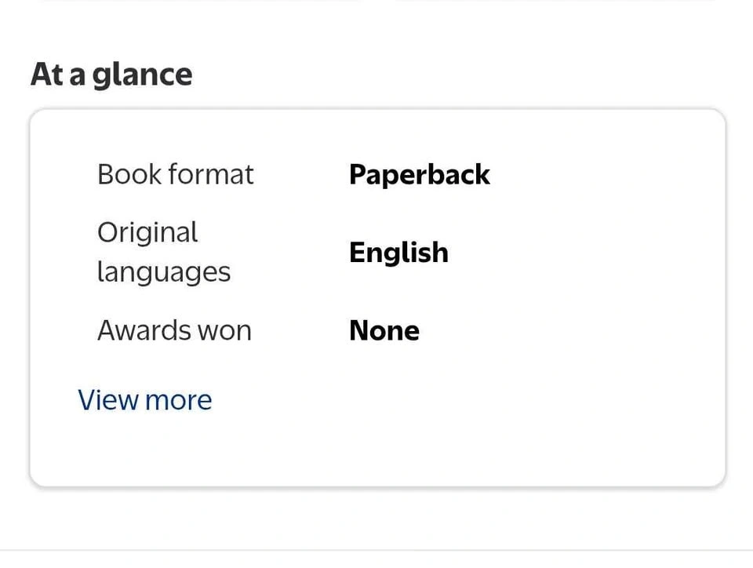The height and width of the screenshot is (568, 753).
Task: Click the word Original in label
Action: pos(147,232)
